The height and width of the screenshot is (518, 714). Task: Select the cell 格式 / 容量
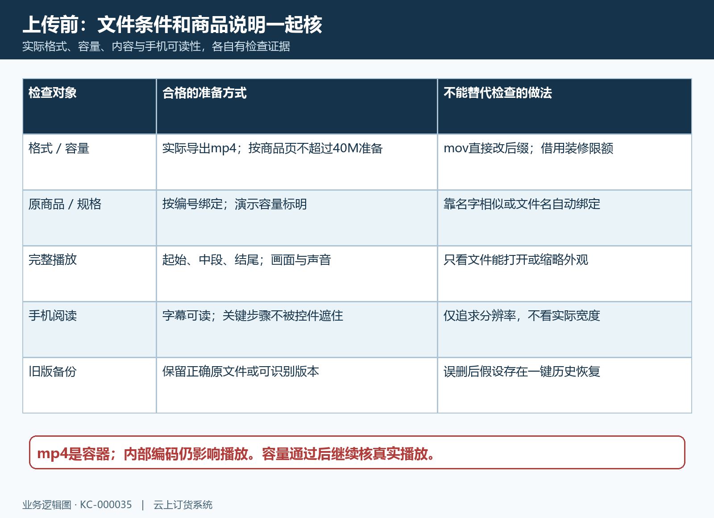89,162
